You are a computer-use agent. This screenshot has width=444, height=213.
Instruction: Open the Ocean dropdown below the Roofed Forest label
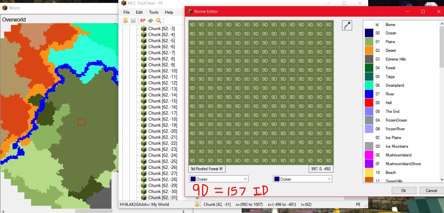[x=219, y=179]
